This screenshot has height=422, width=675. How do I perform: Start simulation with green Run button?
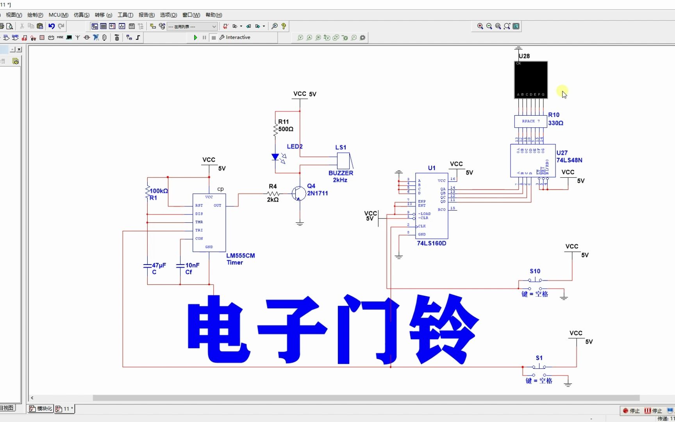tap(195, 38)
